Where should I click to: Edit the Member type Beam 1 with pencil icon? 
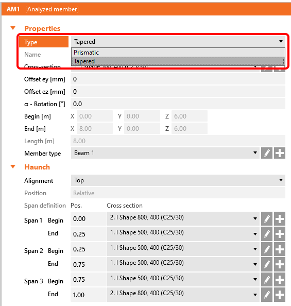click(x=267, y=153)
